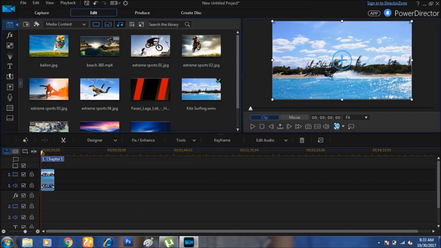
Task: Open the File menu
Action: 23,3
